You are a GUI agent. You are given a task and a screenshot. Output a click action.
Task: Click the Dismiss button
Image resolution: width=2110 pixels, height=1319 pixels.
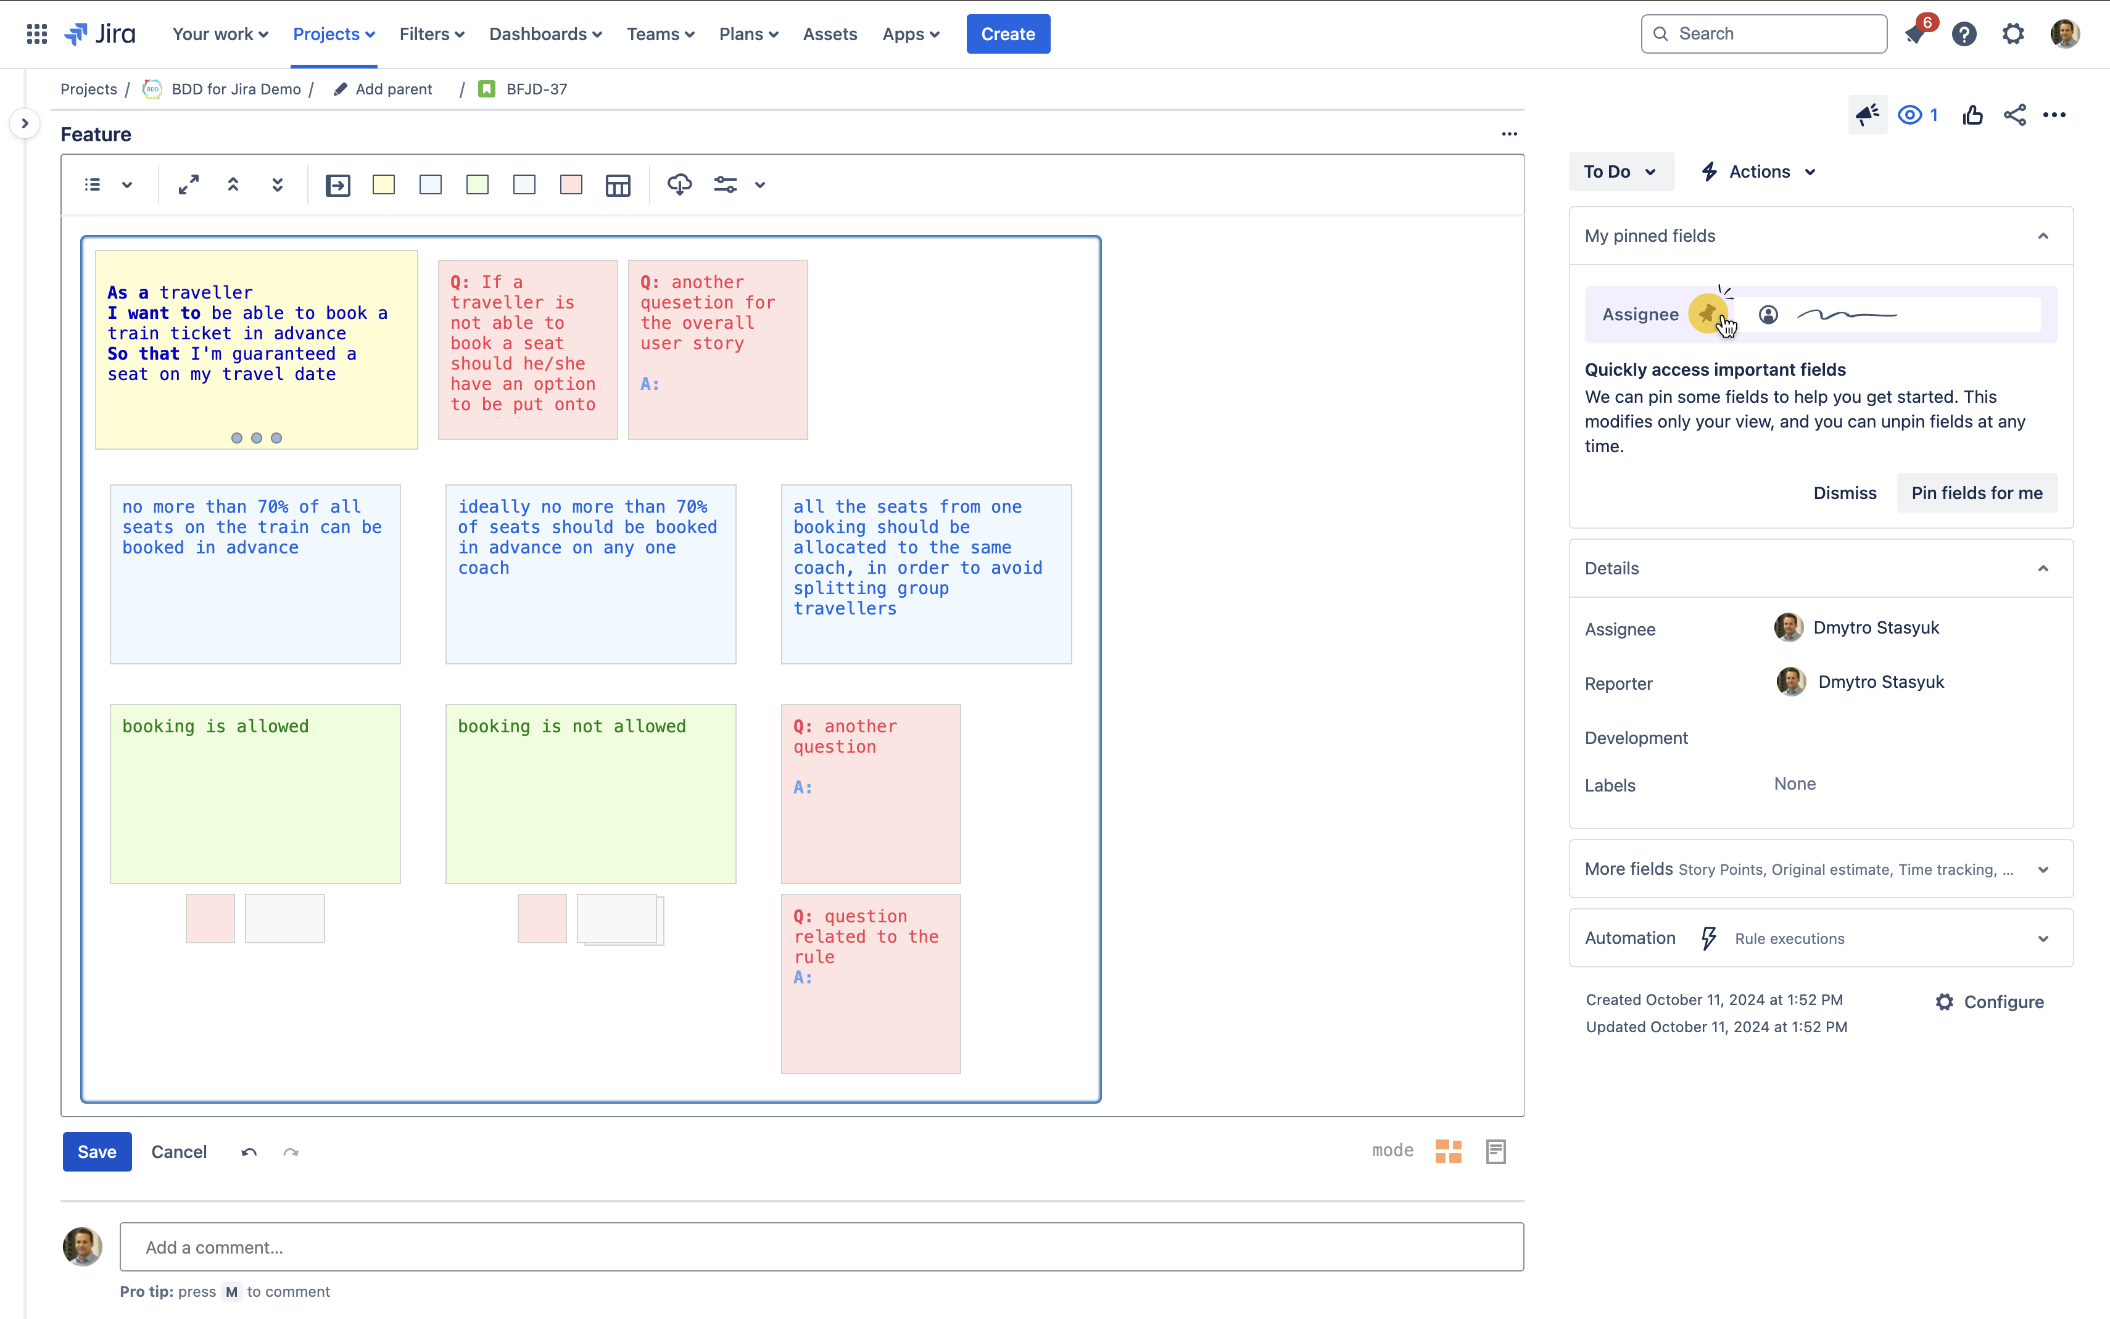coord(1845,493)
